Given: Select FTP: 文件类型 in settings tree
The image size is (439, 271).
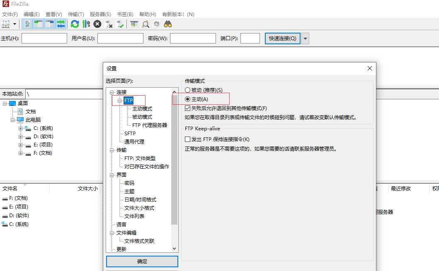Looking at the screenshot, I should pos(140,158).
